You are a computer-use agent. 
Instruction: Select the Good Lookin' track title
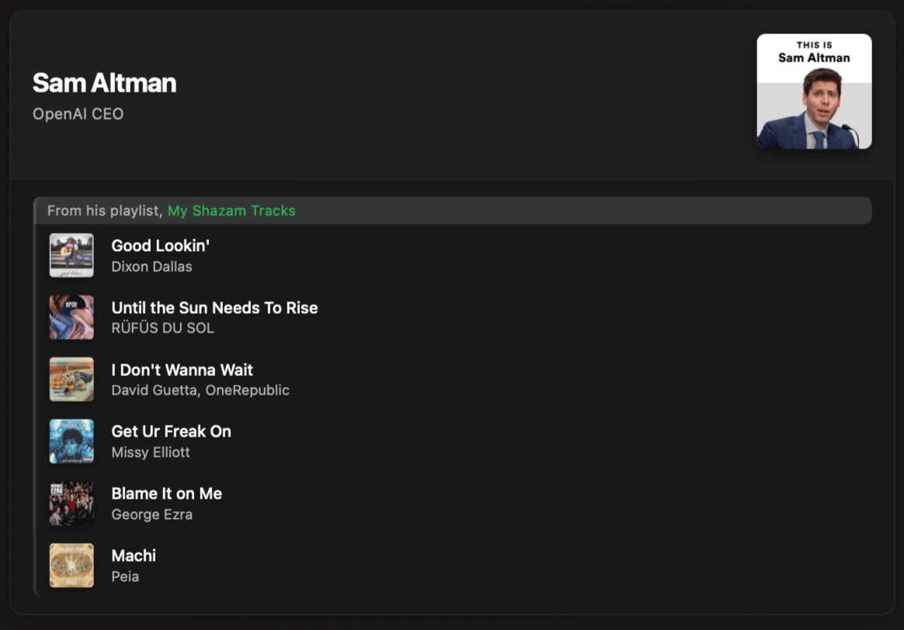160,245
